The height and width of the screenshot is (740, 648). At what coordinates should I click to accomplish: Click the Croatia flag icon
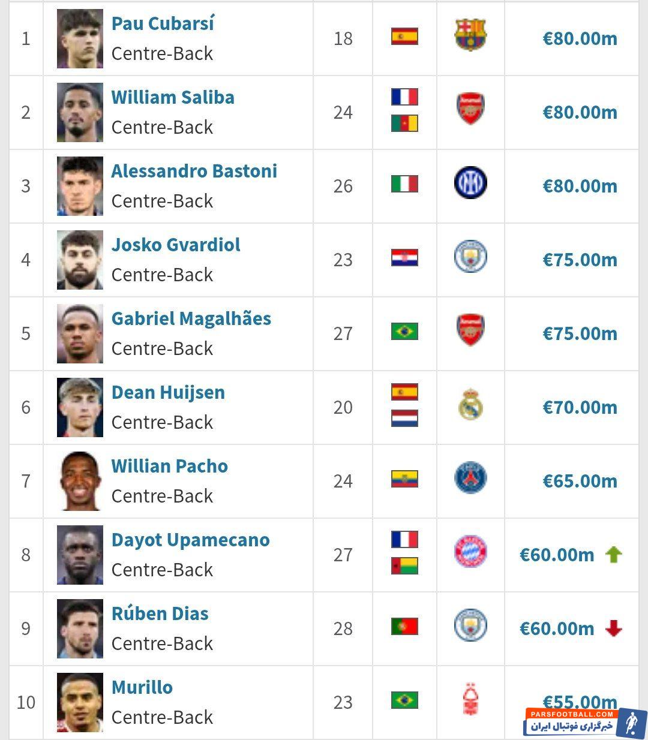pyautogui.click(x=404, y=258)
